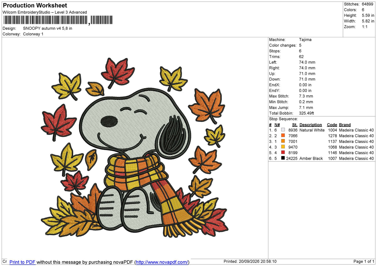
Task: Click Madeira Classic 40 in Amber Black row
Action: click(357, 158)
